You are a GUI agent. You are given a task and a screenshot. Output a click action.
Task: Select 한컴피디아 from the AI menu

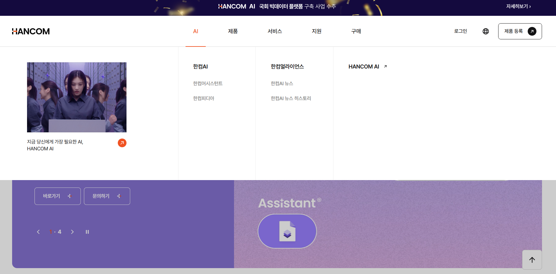coord(204,98)
